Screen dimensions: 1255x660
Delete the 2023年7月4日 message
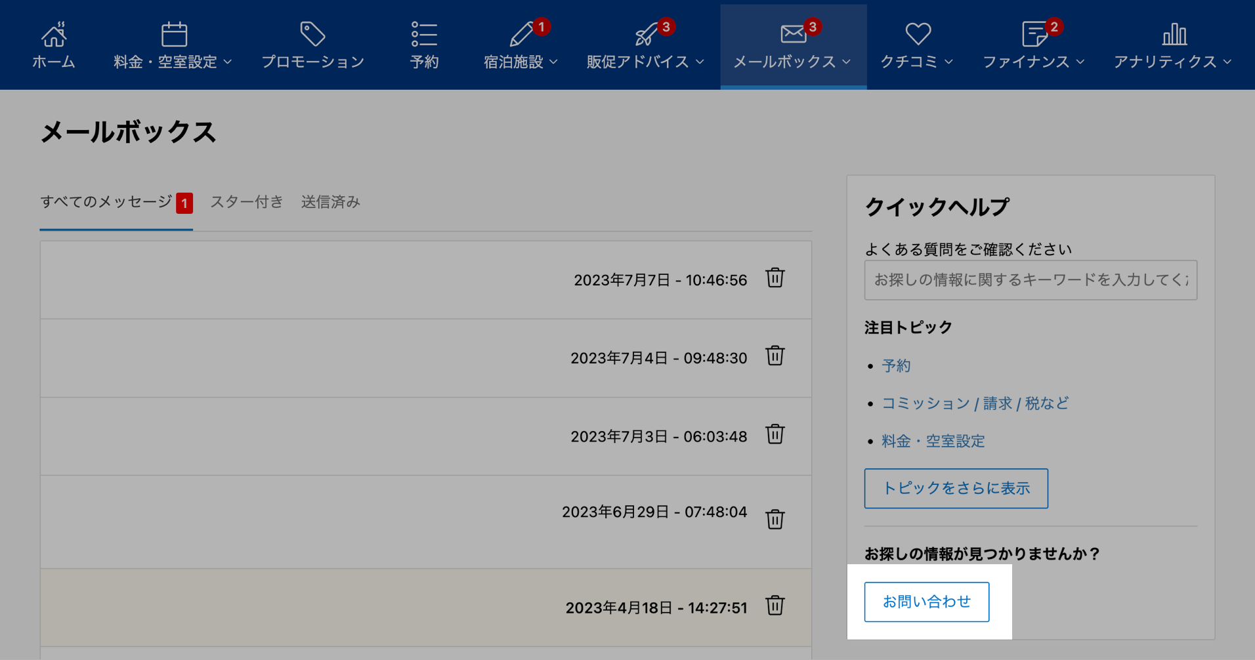[x=775, y=356]
